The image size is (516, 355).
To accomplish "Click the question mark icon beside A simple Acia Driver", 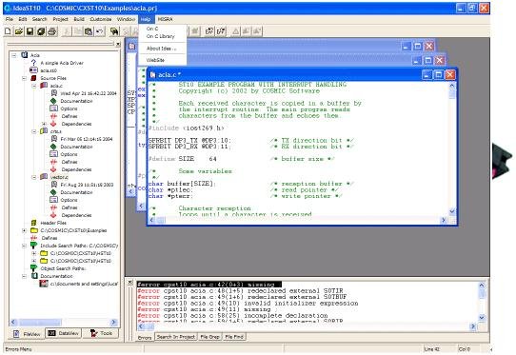I will pos(33,63).
